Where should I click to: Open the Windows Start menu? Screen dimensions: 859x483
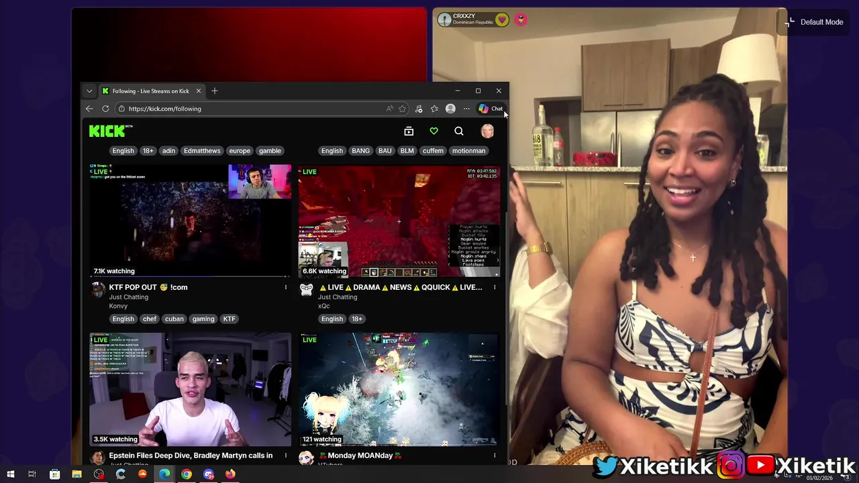pos(10,474)
